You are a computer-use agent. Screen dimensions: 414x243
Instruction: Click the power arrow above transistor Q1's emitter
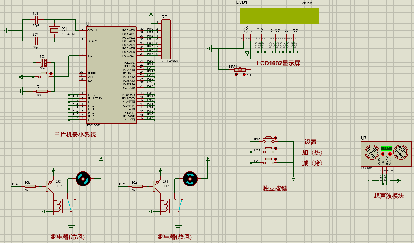pos(160,170)
